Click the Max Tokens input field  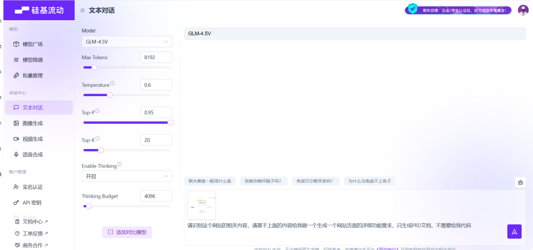(156, 57)
